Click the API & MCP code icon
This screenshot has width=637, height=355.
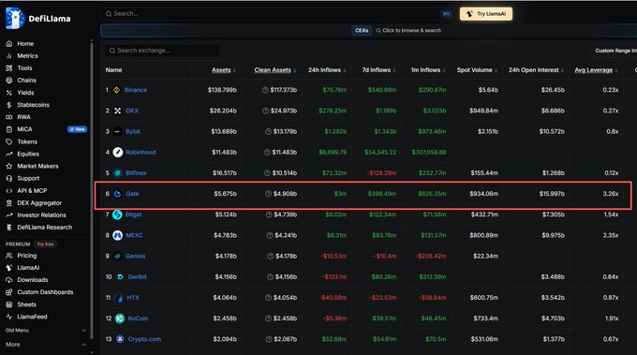[9, 190]
